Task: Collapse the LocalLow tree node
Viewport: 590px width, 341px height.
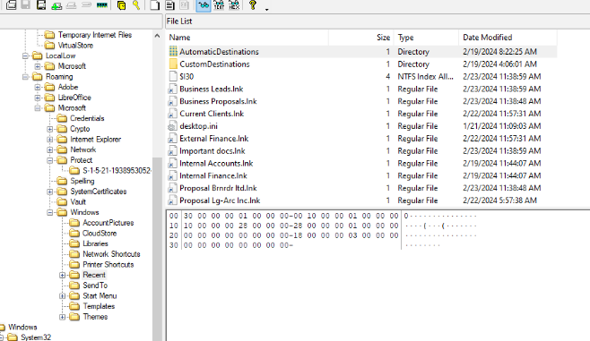Action: point(25,56)
